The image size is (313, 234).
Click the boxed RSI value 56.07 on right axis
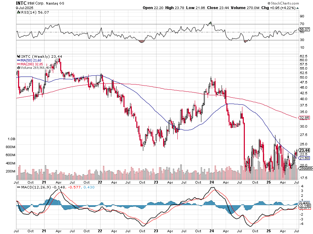305,29
